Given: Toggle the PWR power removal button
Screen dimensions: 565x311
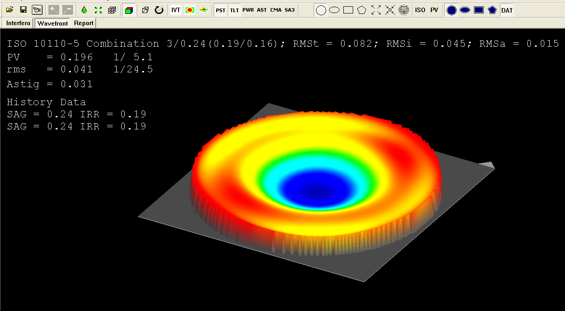Looking at the screenshot, I should click(248, 10).
